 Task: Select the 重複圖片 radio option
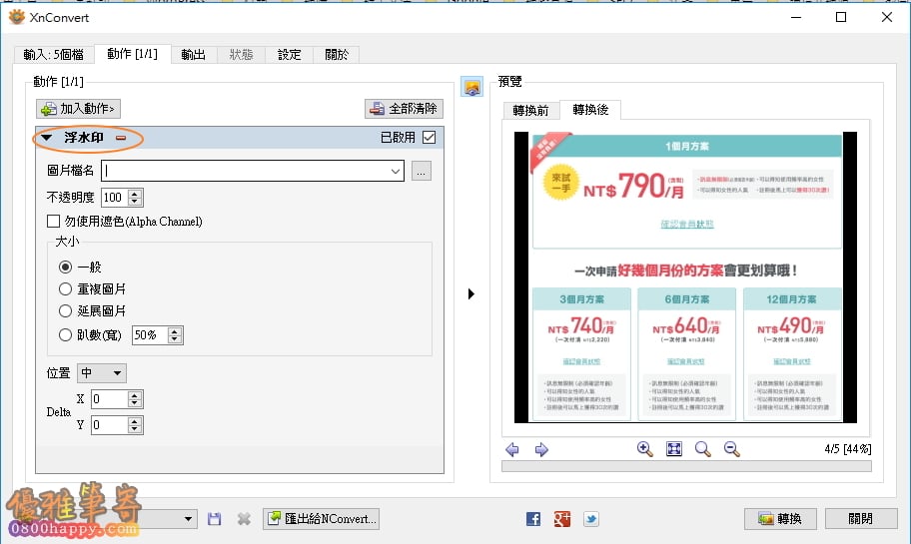pyautogui.click(x=65, y=288)
